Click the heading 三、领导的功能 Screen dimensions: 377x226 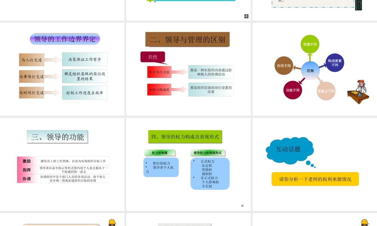(x=57, y=137)
